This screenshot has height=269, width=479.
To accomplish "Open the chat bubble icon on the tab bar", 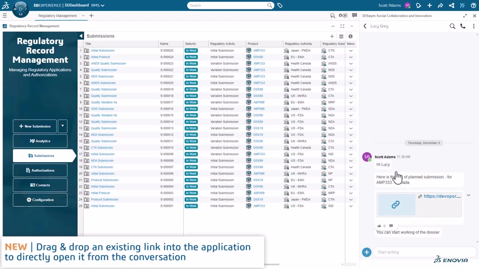I will [x=354, y=15].
